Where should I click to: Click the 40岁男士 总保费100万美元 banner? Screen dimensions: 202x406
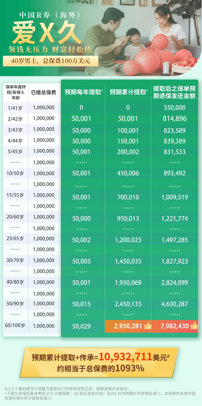coord(51,61)
